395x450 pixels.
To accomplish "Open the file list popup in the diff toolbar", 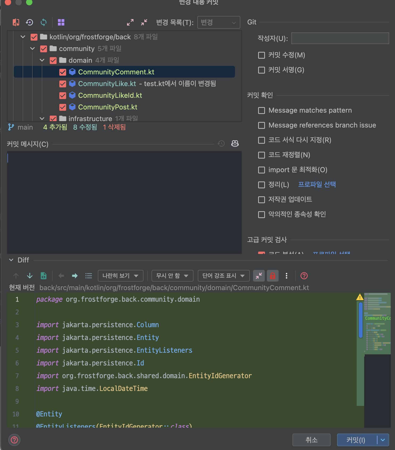I will click(x=89, y=276).
